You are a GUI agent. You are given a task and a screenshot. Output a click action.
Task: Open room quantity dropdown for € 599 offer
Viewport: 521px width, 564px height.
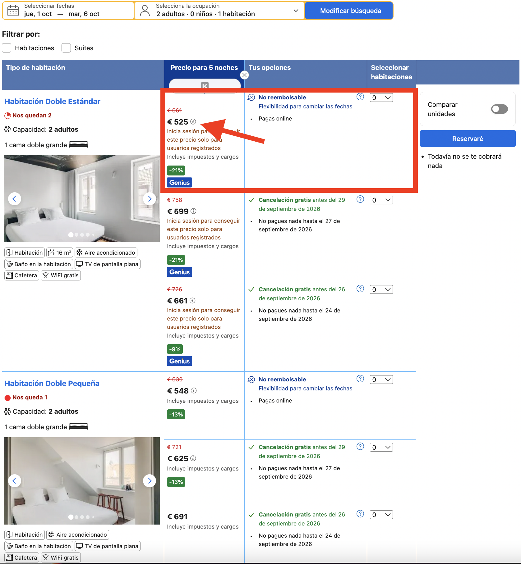click(381, 200)
